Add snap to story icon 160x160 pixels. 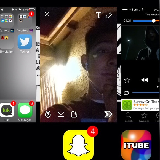(74, 114)
